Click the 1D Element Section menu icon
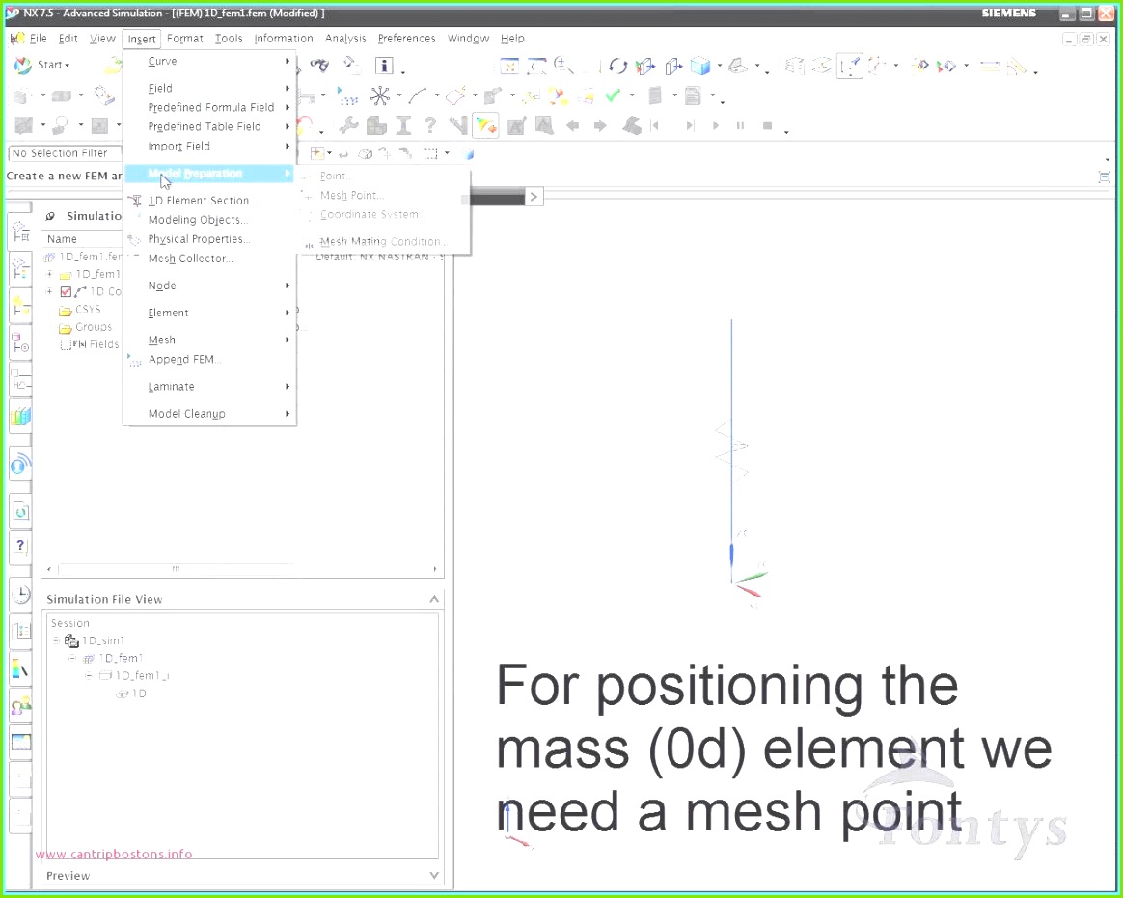1123x898 pixels. [x=135, y=202]
